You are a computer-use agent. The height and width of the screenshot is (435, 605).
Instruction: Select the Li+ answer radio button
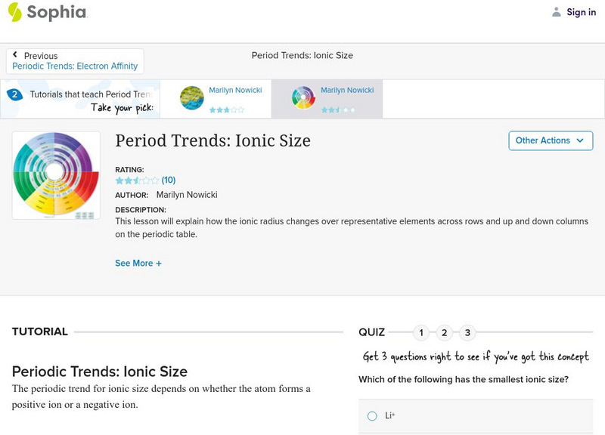(x=372, y=416)
